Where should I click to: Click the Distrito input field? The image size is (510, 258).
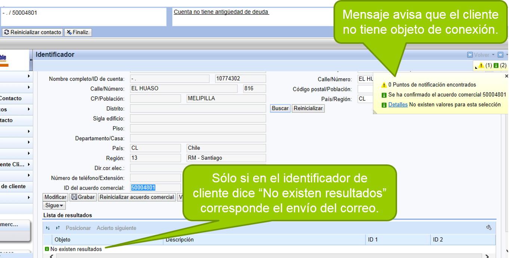click(x=198, y=109)
